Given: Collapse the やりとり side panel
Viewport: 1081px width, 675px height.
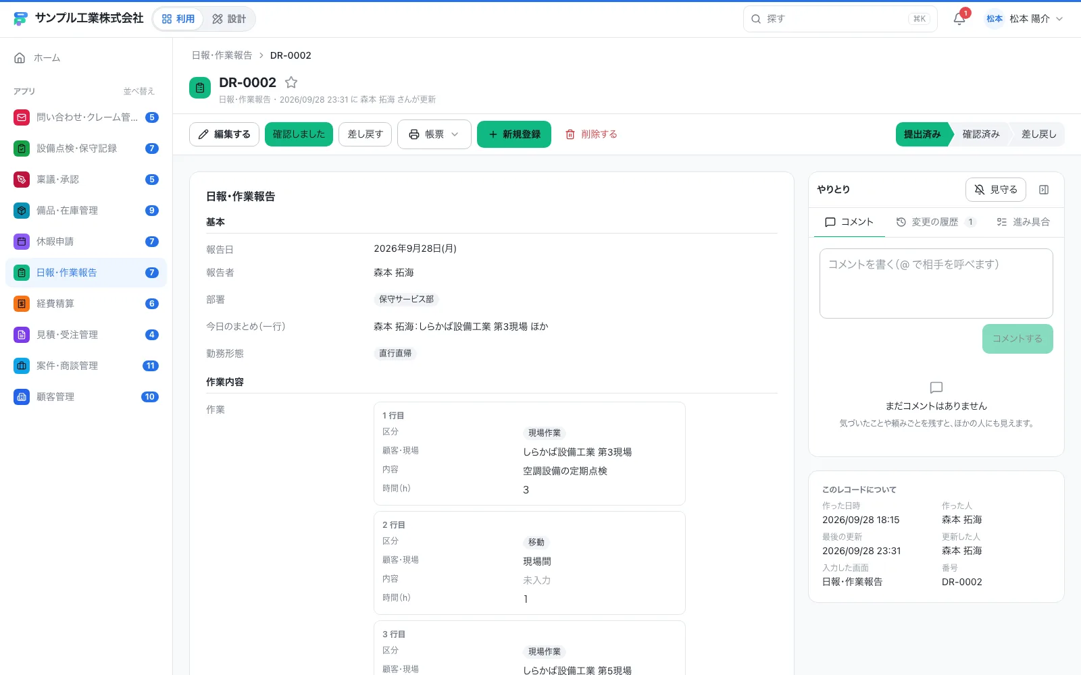Looking at the screenshot, I should click(1044, 190).
